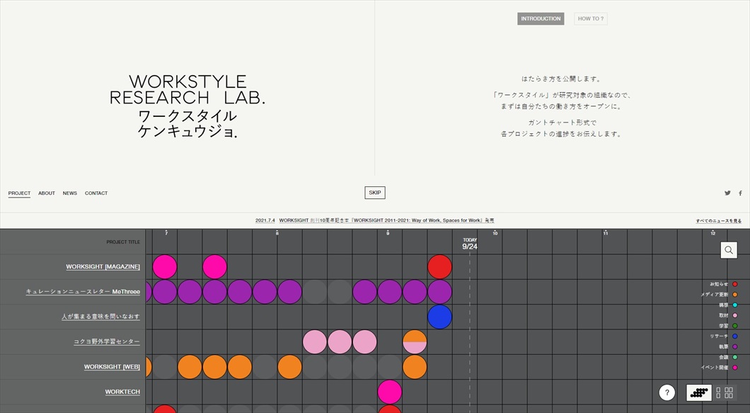Toggle the イベント開催 pink legend filter
Screen dimensions: 750x413
[x=734, y=368]
